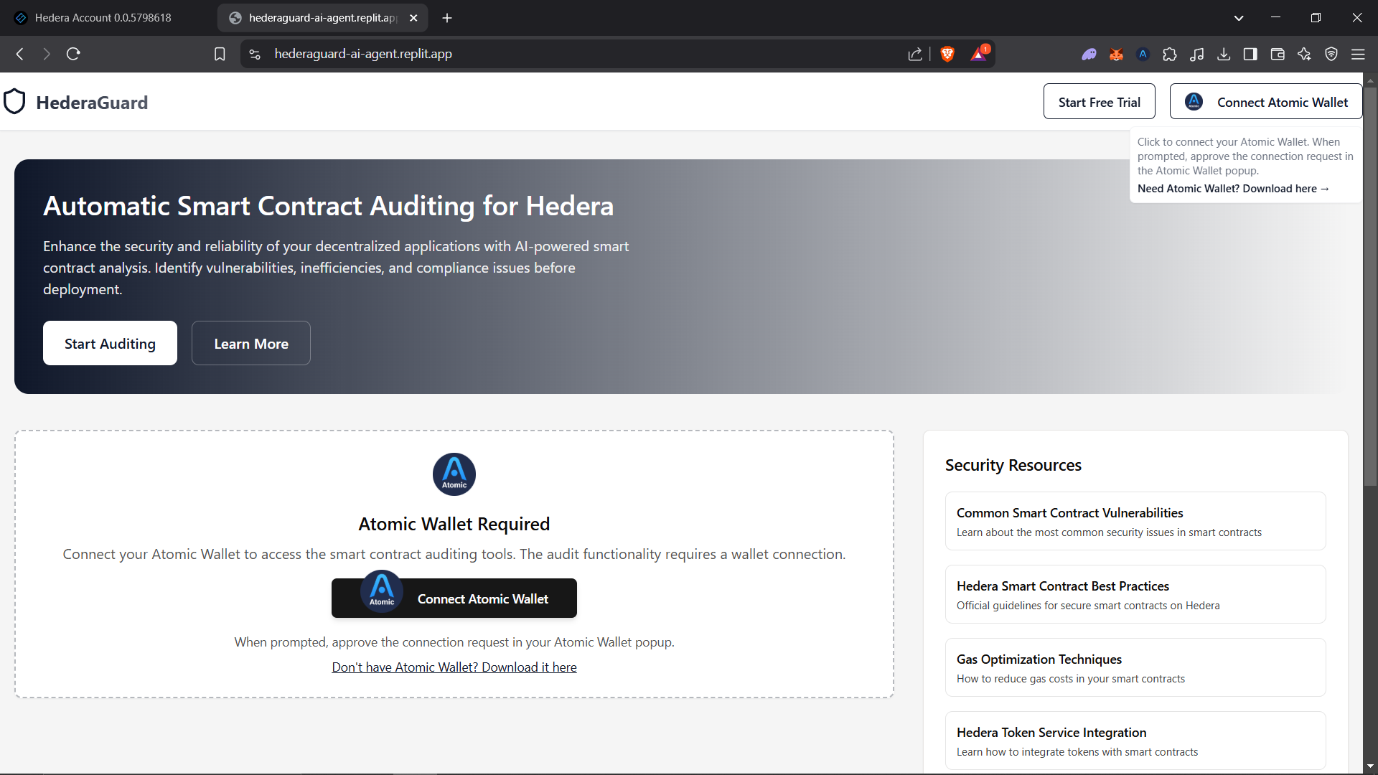The height and width of the screenshot is (775, 1378).
Task: Click the scrollbar down arrow
Action: [1370, 766]
